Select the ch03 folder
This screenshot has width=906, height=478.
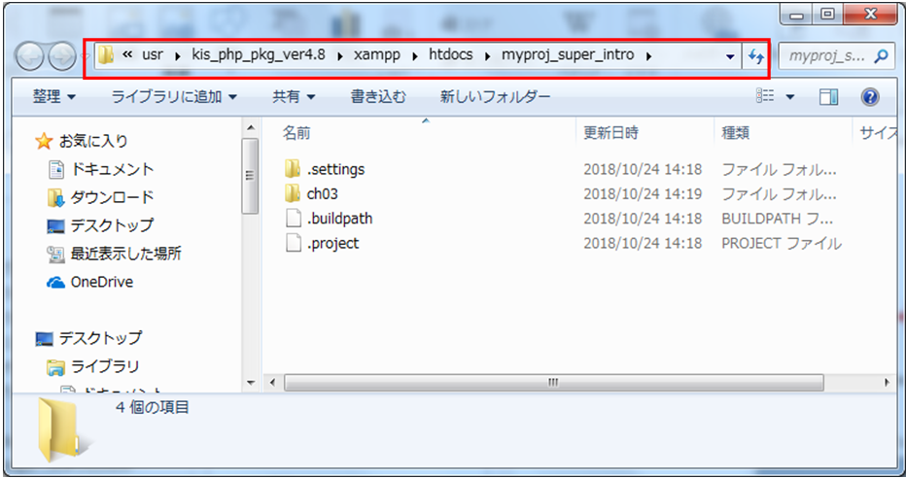322,193
